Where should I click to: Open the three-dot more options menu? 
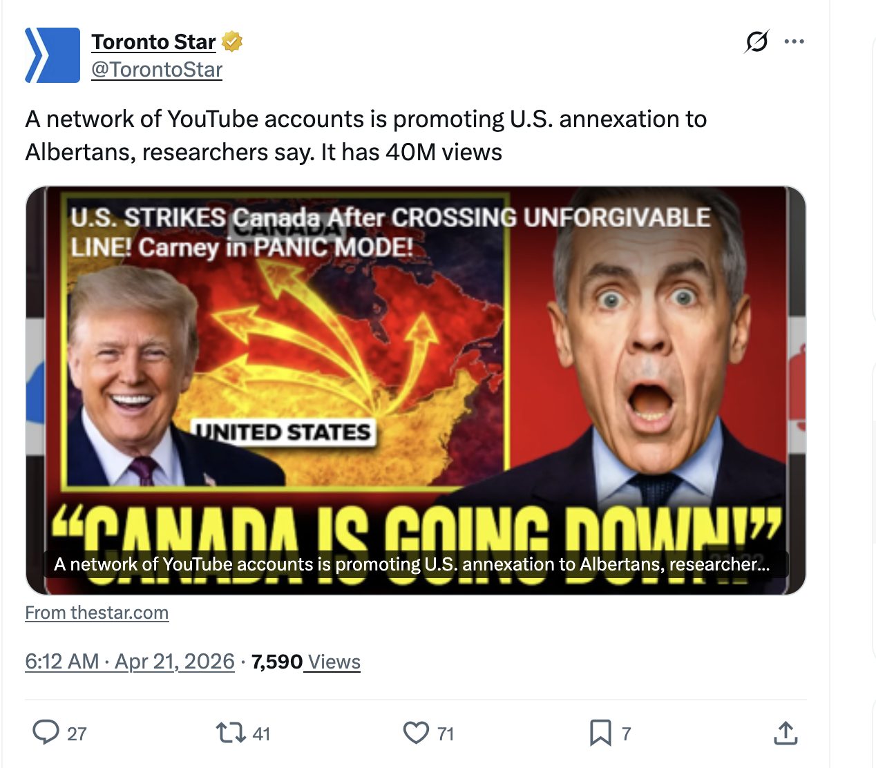[x=794, y=42]
